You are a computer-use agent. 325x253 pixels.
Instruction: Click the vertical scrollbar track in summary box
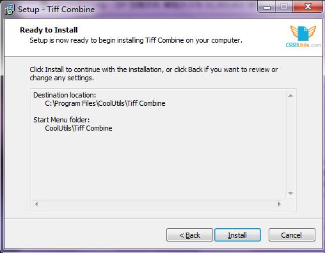[290, 145]
